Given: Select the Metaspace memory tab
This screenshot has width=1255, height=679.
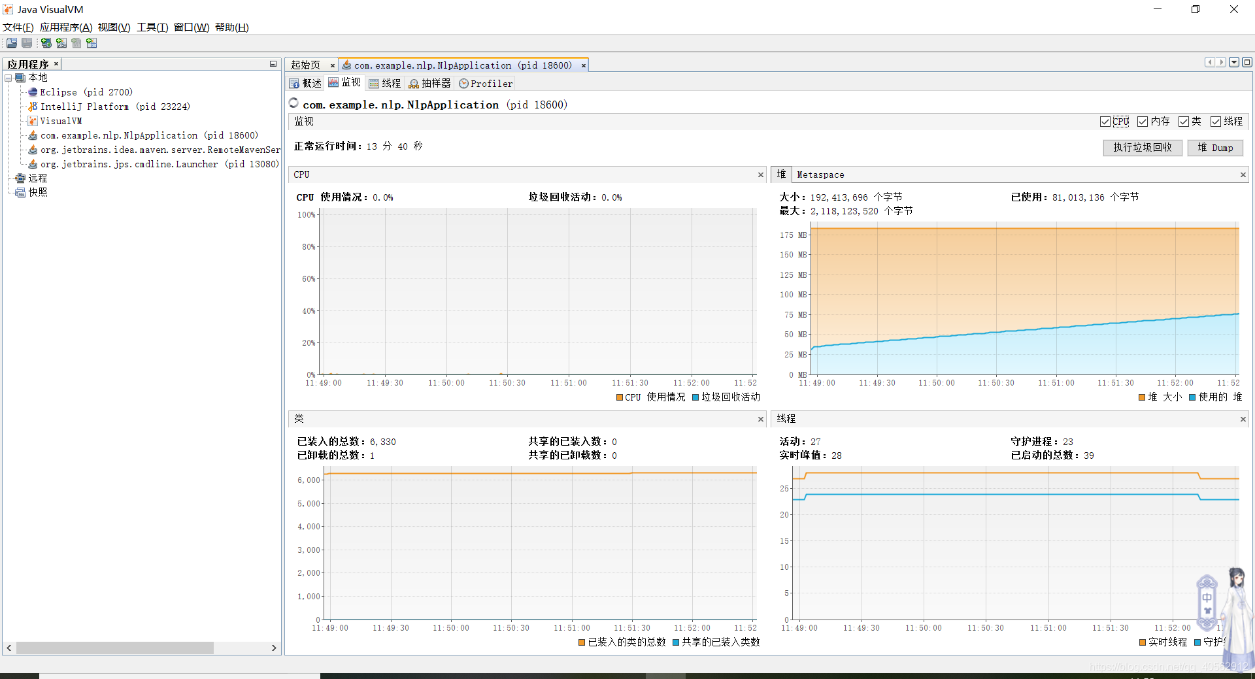Looking at the screenshot, I should [820, 174].
